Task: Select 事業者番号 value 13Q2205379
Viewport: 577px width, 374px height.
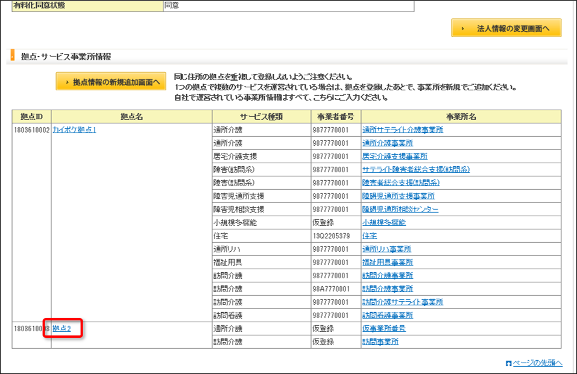Action: pyautogui.click(x=331, y=235)
